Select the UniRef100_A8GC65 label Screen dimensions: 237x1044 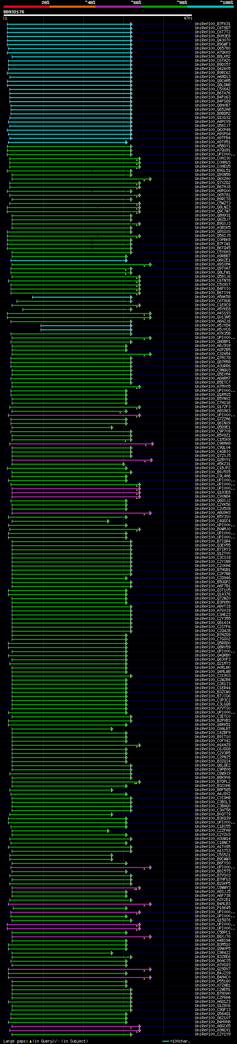tap(213, 1026)
